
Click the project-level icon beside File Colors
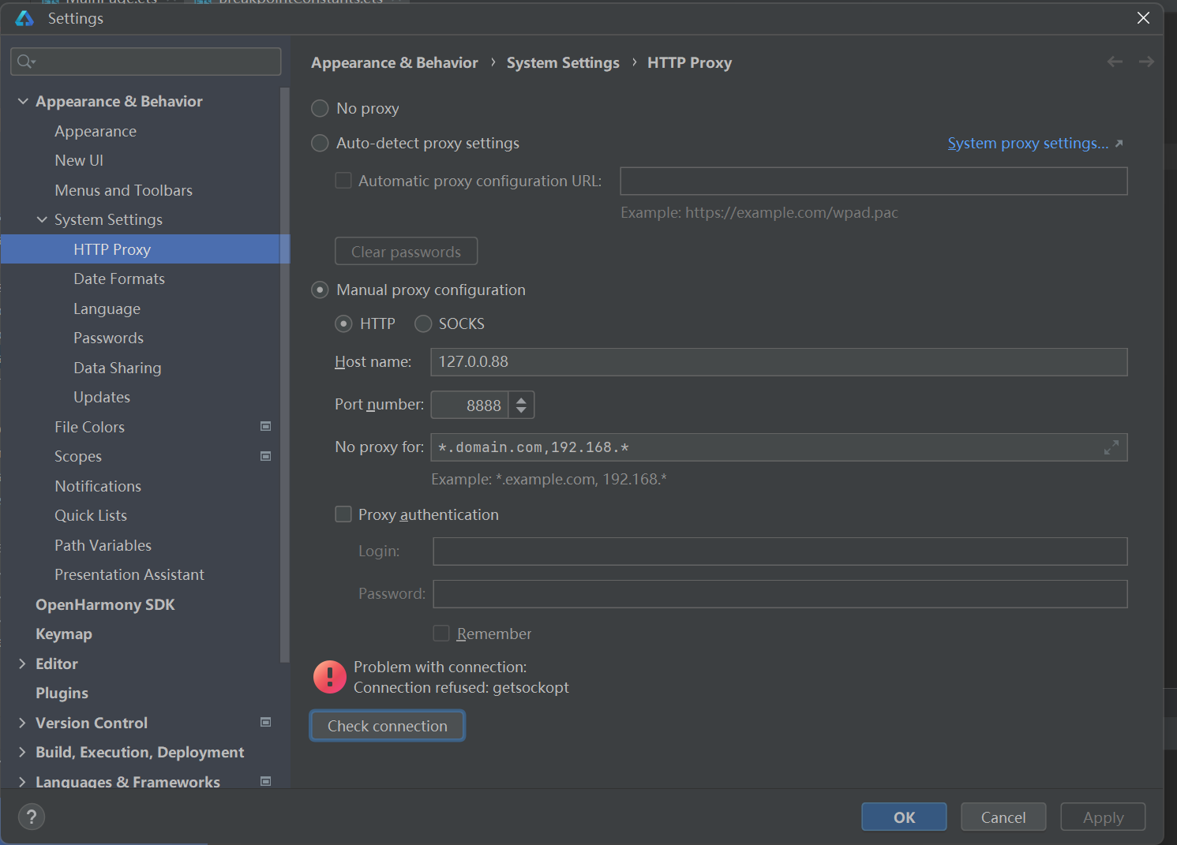[266, 427]
